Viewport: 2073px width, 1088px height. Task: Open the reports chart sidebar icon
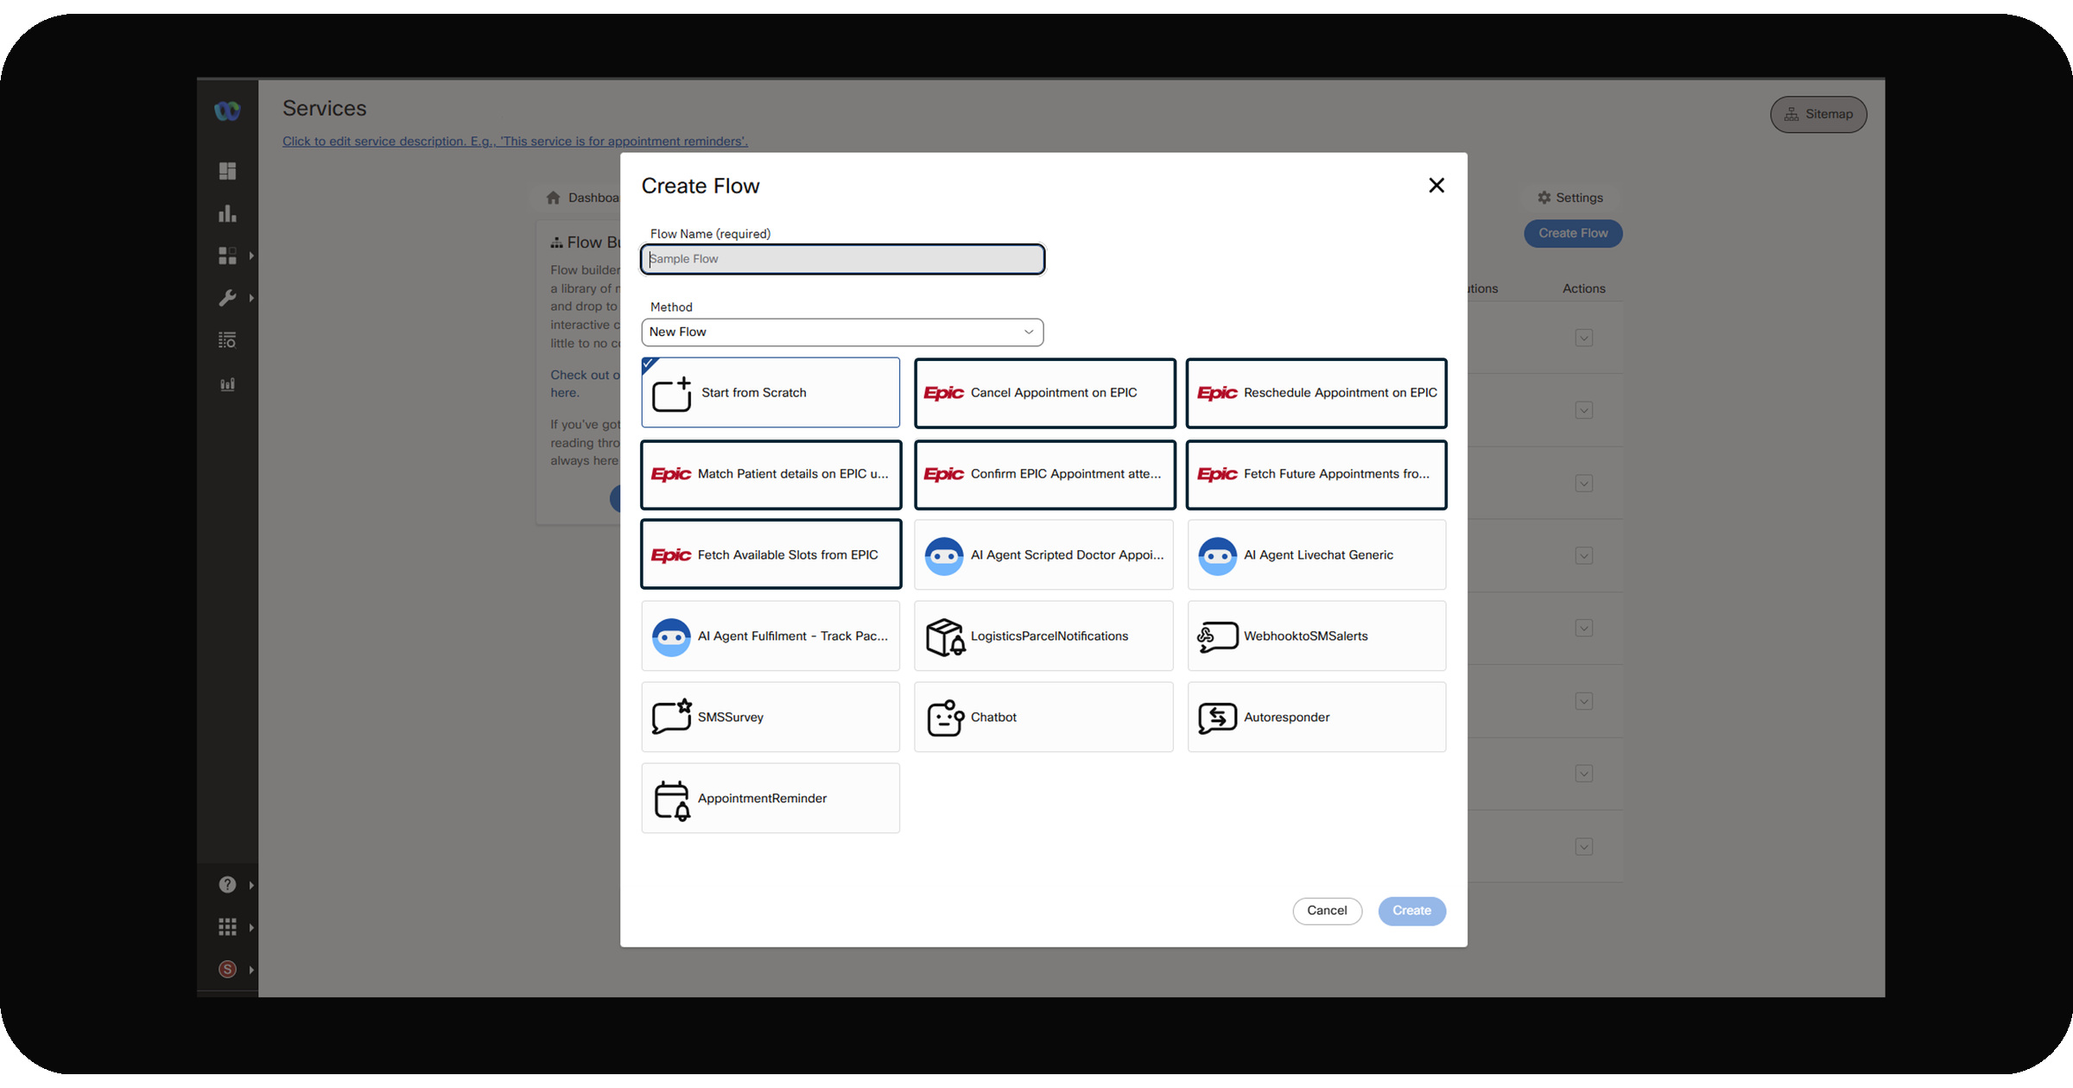(x=227, y=384)
